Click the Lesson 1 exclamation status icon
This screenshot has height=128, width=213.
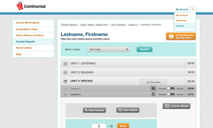[153, 88]
